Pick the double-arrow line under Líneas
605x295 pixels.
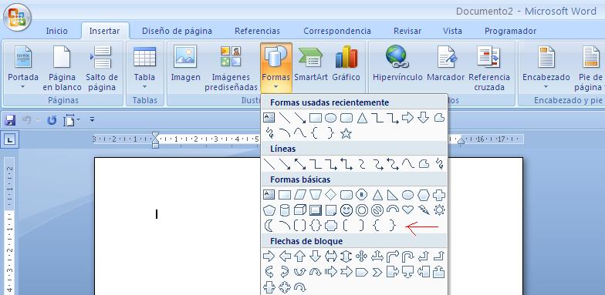[x=299, y=164]
